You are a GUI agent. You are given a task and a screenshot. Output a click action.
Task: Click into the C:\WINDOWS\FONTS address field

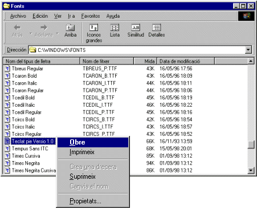point(137,50)
